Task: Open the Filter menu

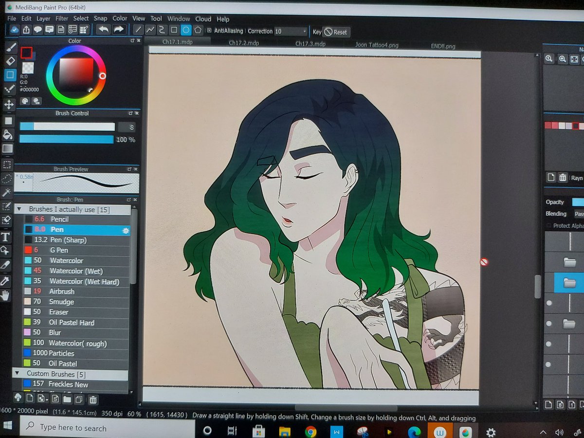Action: (62, 18)
